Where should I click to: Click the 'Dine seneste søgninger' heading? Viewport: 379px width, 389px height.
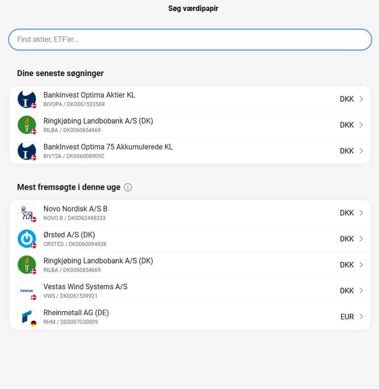pos(60,73)
